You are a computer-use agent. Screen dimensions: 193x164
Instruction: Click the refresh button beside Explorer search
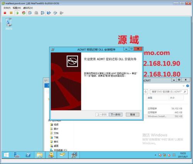pos(146,91)
